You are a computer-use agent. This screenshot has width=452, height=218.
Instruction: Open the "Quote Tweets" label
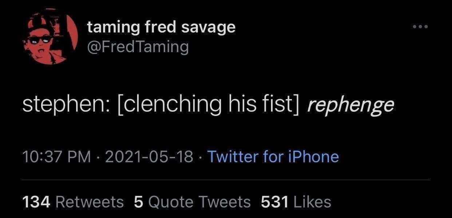pyautogui.click(x=199, y=202)
